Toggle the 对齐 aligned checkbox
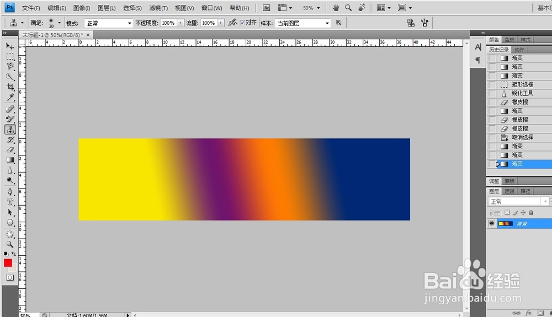Image resolution: width=552 pixels, height=317 pixels. click(242, 23)
